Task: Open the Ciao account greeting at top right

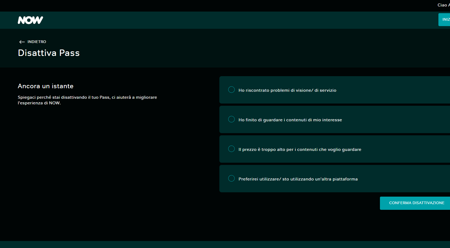Action: pyautogui.click(x=444, y=5)
